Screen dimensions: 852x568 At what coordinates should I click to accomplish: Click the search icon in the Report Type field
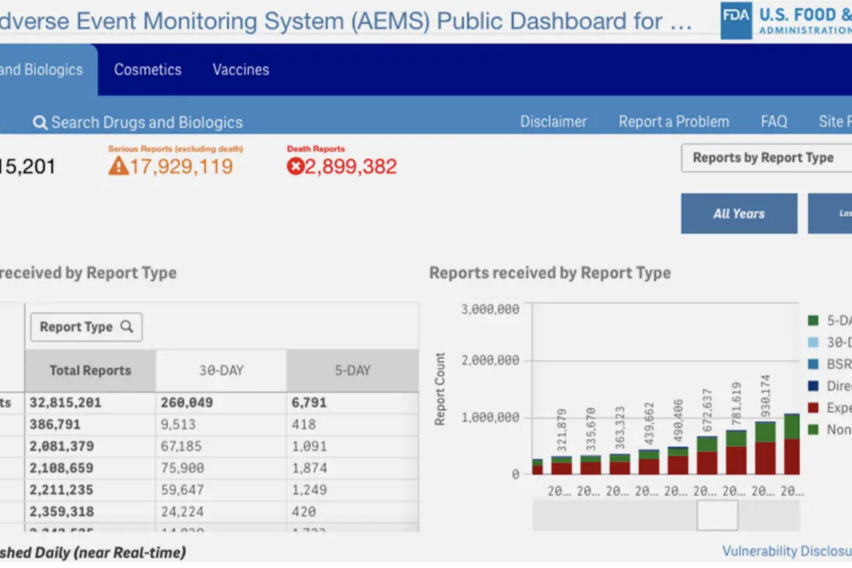(x=127, y=327)
